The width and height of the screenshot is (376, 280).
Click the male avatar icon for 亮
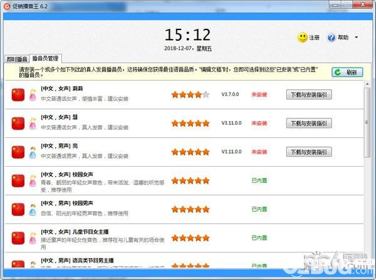(33, 152)
